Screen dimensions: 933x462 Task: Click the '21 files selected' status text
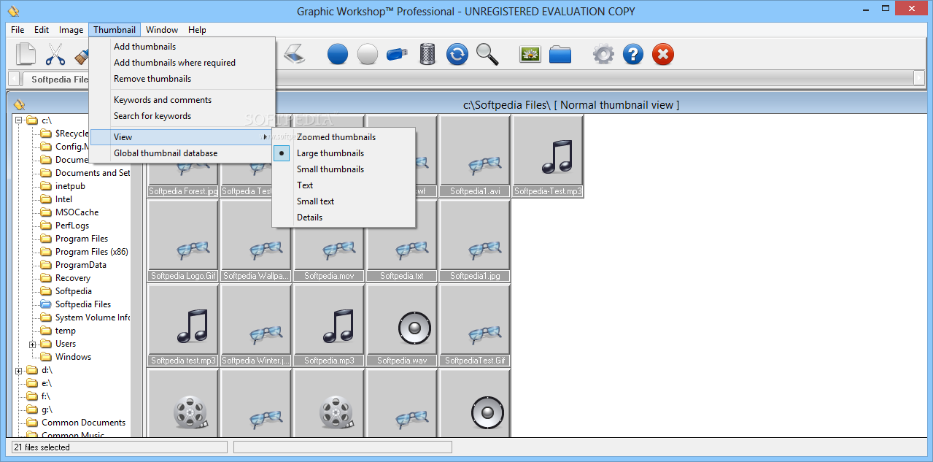[41, 447]
